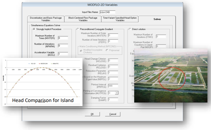Click the Head Change Criterion HCLOSE field
211x130 pixels.
click(113, 60)
